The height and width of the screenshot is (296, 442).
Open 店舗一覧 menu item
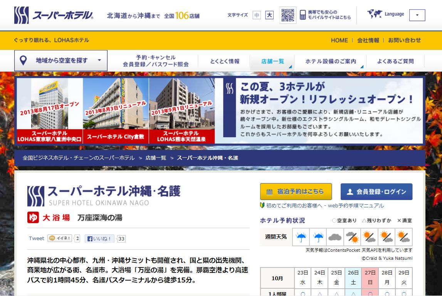click(x=272, y=61)
